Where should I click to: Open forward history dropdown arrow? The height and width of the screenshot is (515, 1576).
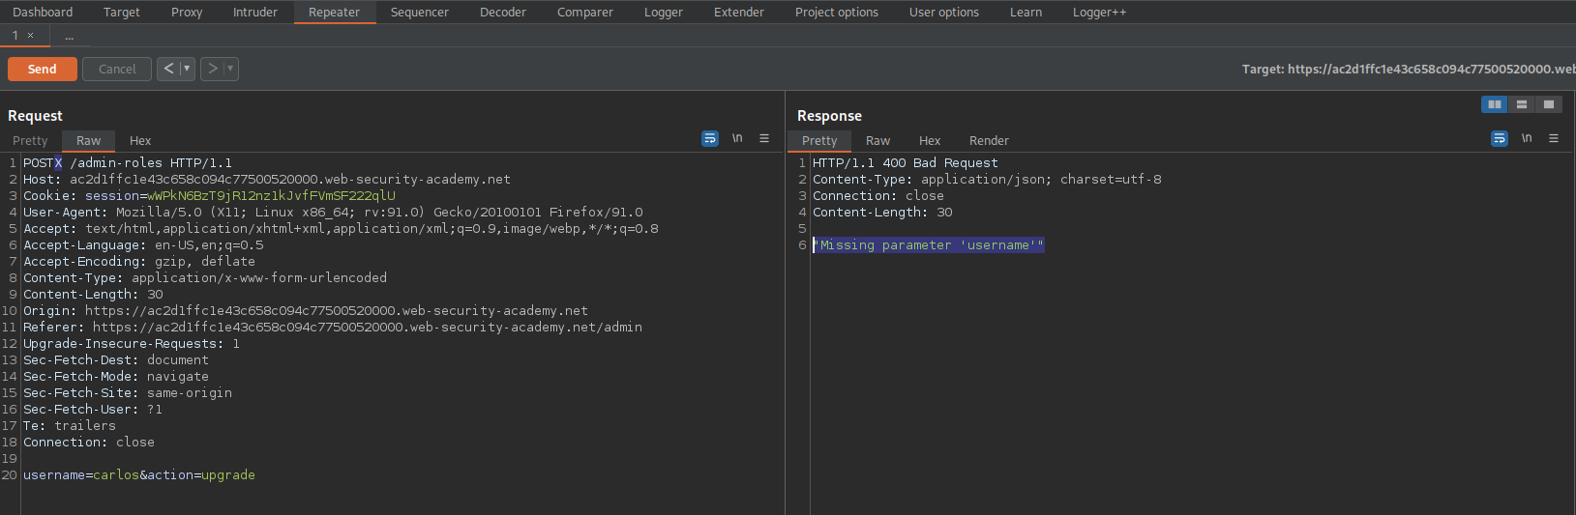tap(230, 69)
